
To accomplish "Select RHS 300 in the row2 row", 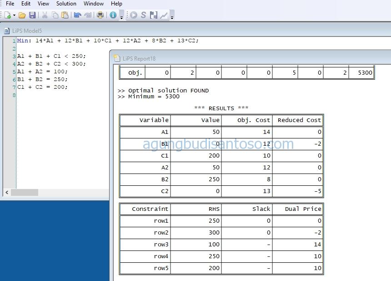I will [x=196, y=233].
